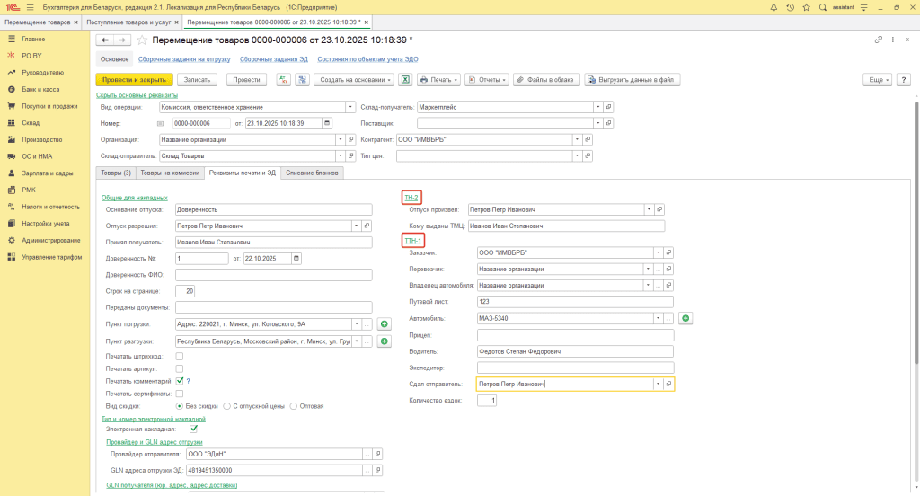920x496 pixels.
Task: Open the Создать на основании dropdown
Action: (354, 80)
